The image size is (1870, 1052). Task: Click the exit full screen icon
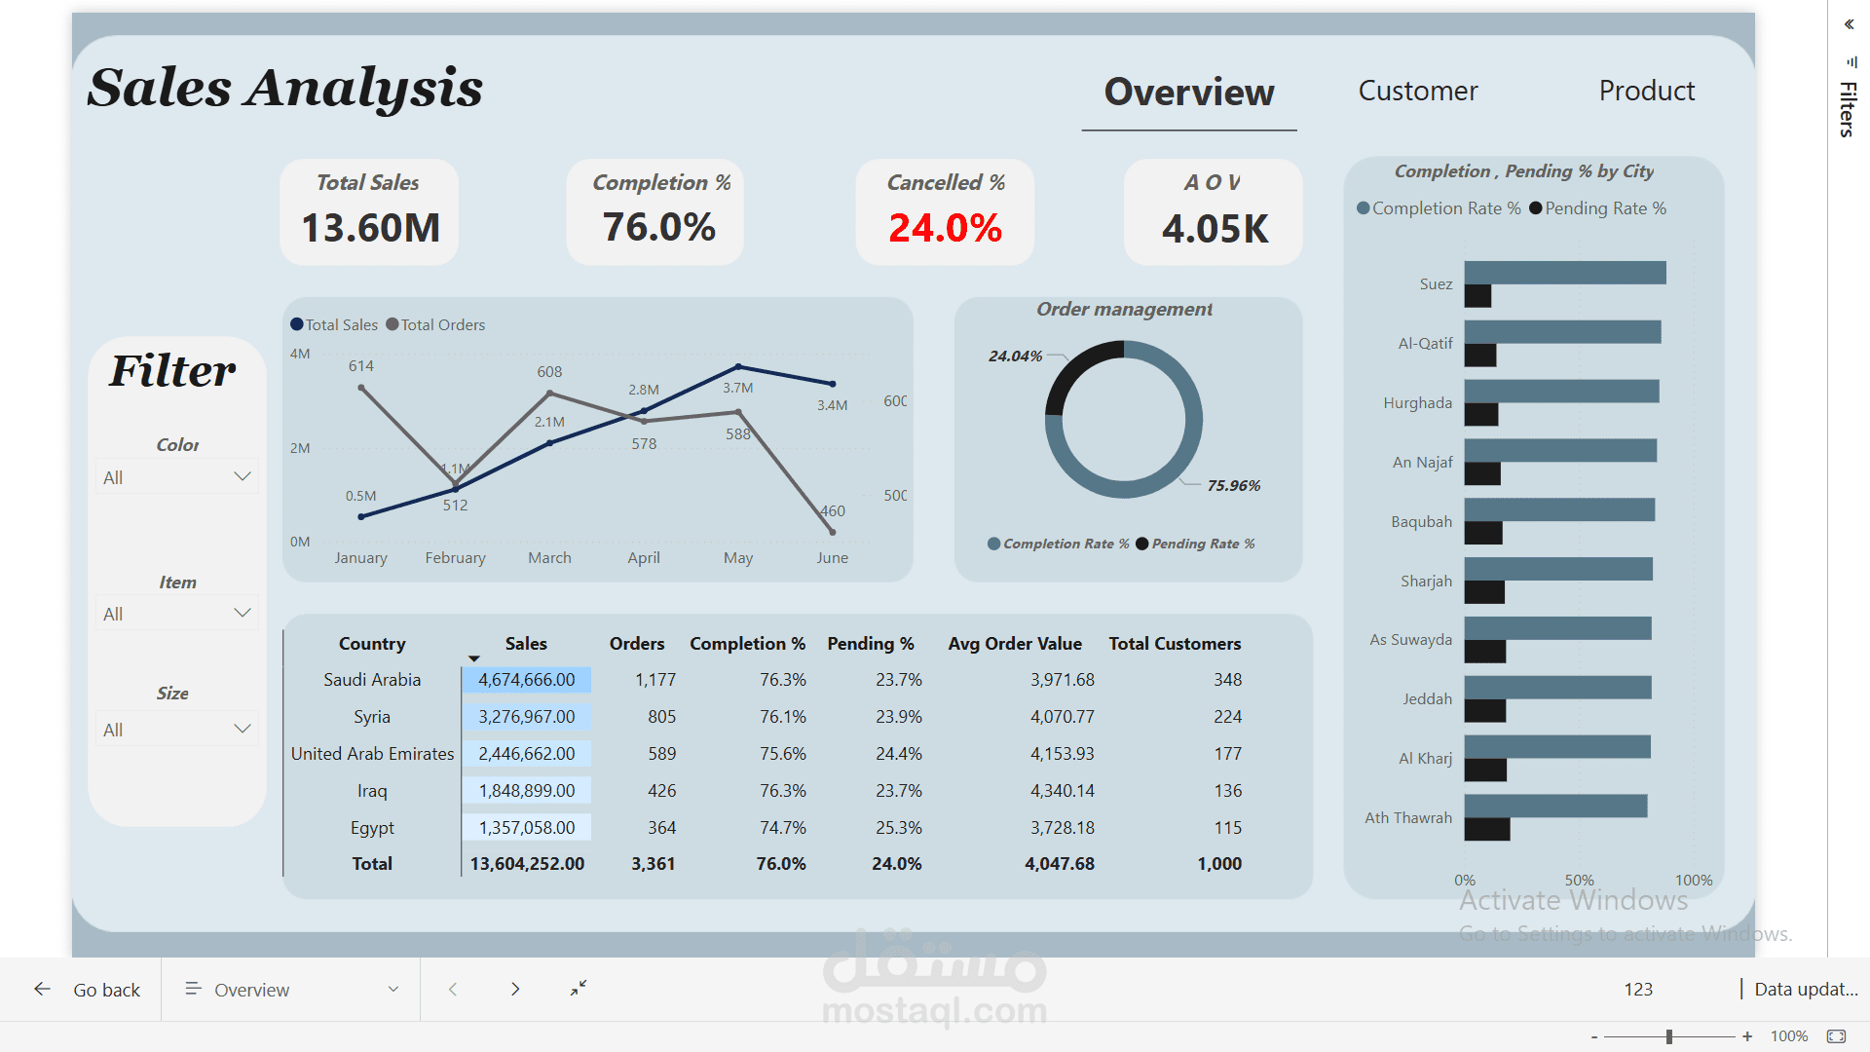pos(579,988)
